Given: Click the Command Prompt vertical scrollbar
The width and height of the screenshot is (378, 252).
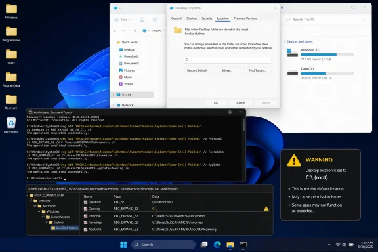Looking at the screenshot, I should point(243,125).
